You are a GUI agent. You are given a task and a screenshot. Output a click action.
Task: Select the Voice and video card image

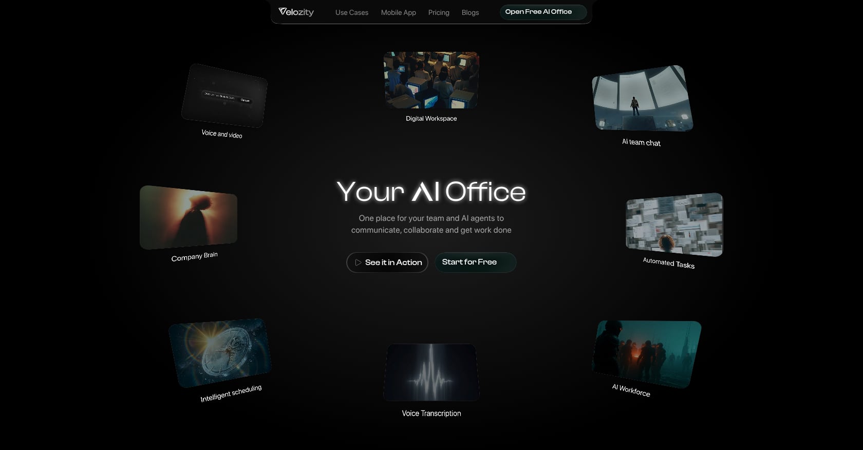224,96
